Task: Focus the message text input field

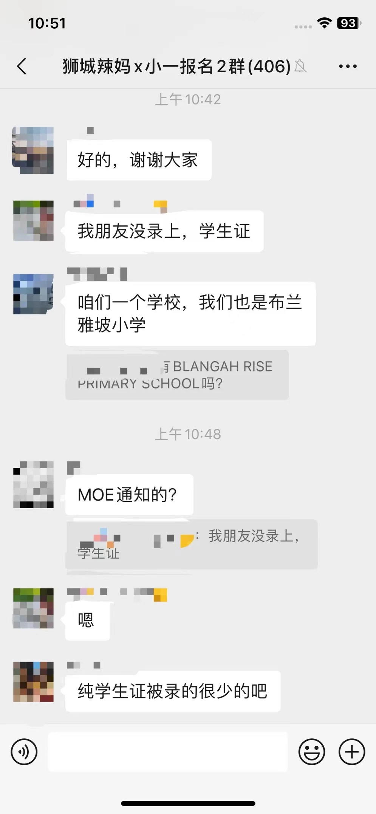Action: click(168, 752)
